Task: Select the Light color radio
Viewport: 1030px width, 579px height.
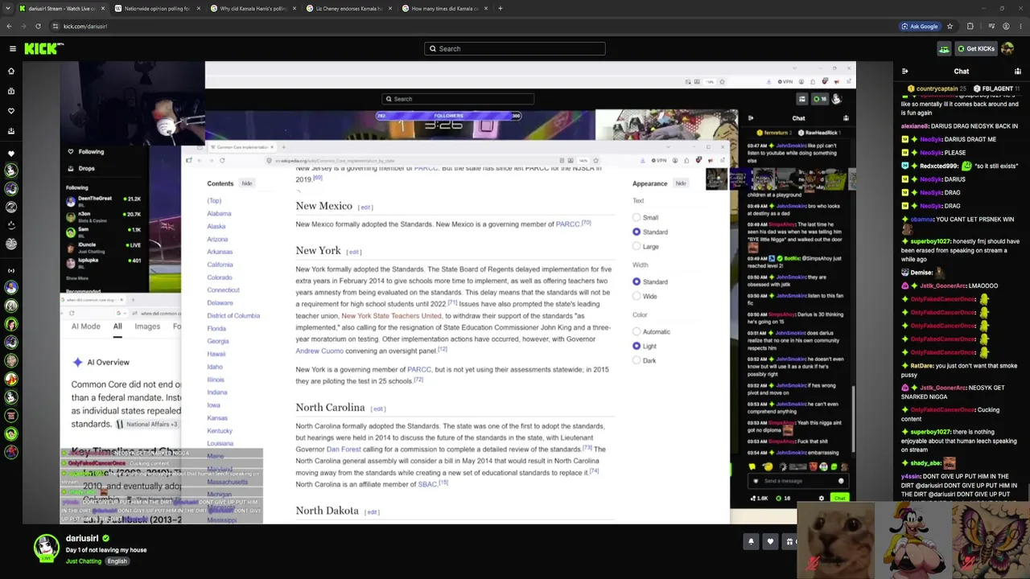Action: coord(637,347)
